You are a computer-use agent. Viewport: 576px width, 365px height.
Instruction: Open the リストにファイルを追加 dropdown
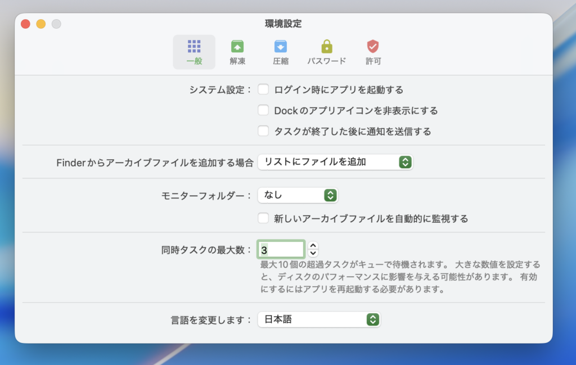(335, 162)
